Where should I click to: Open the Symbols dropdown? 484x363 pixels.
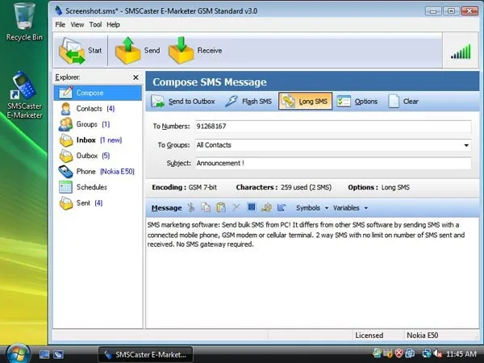[x=312, y=208]
